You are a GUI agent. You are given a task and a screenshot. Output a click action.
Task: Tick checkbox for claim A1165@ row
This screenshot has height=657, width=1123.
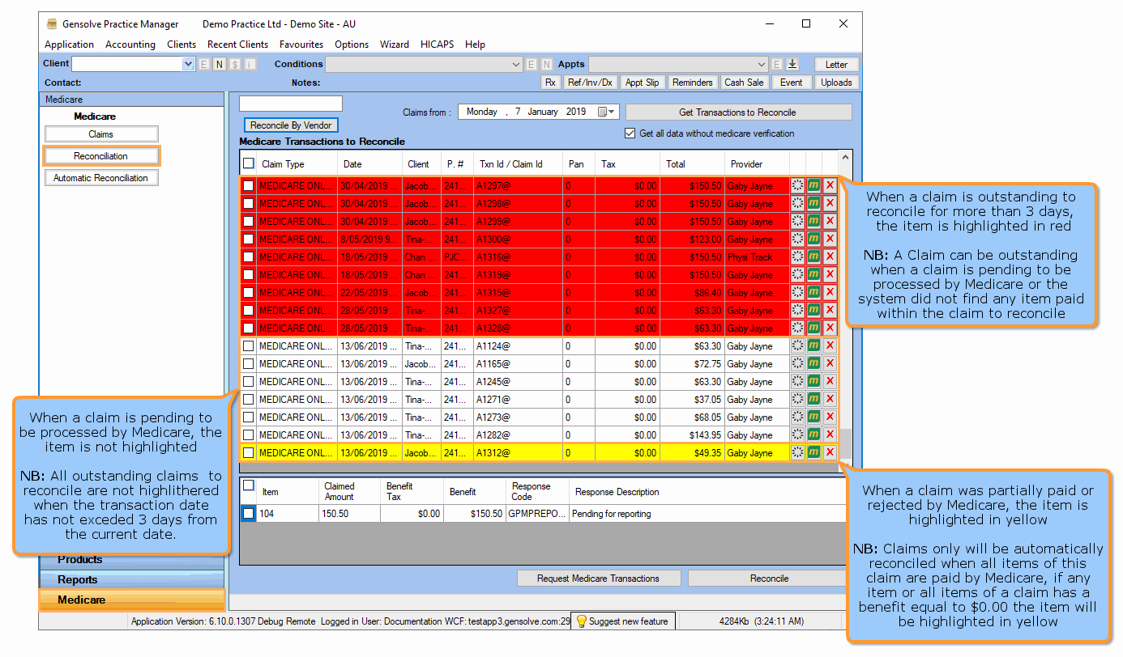(x=248, y=364)
